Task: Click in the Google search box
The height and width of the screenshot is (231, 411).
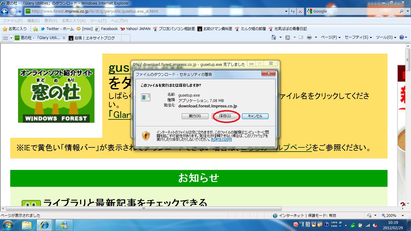Action: (x=355, y=11)
